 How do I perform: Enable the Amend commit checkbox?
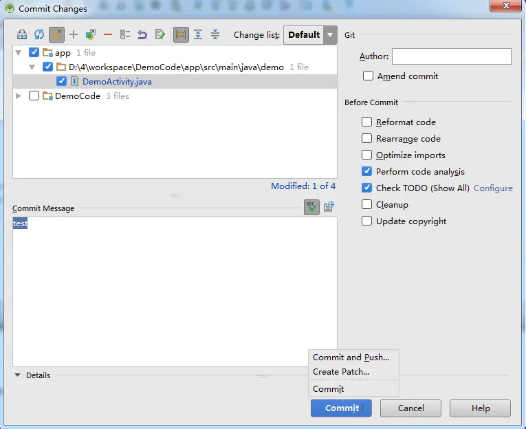point(368,76)
